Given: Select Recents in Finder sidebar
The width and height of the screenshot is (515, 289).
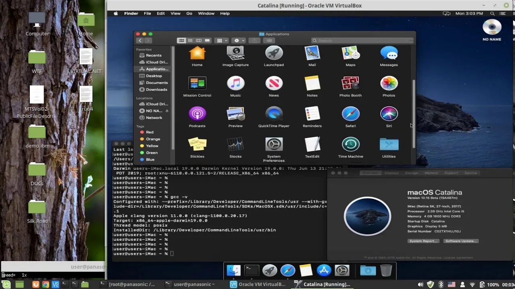Looking at the screenshot, I should click(153, 55).
